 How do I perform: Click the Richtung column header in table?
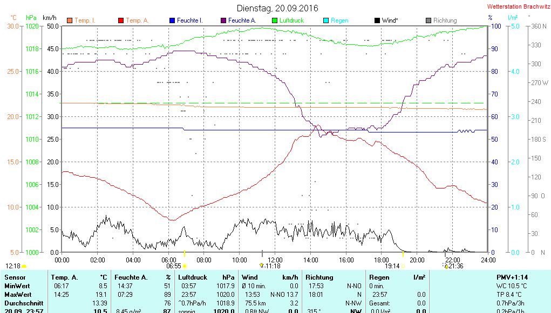click(x=319, y=277)
